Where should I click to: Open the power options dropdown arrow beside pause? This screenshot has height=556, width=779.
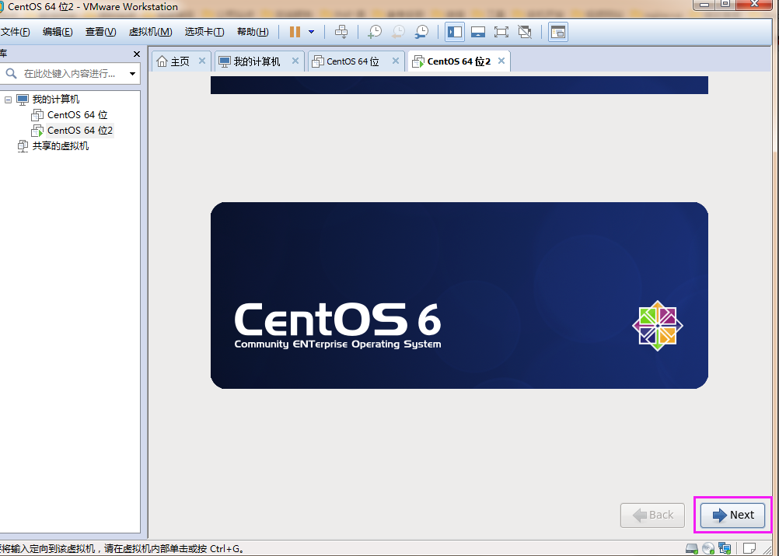[x=312, y=32]
